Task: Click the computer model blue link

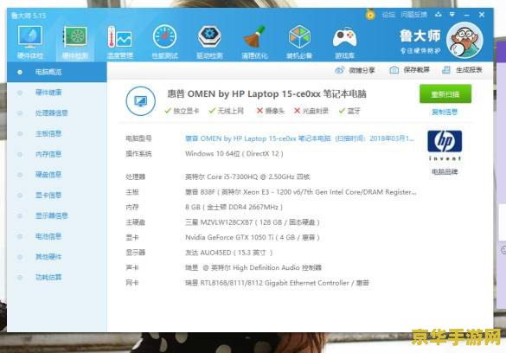Action: [300, 138]
